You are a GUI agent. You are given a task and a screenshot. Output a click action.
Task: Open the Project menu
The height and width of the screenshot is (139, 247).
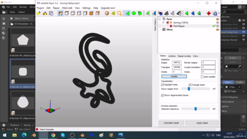[40, 8]
